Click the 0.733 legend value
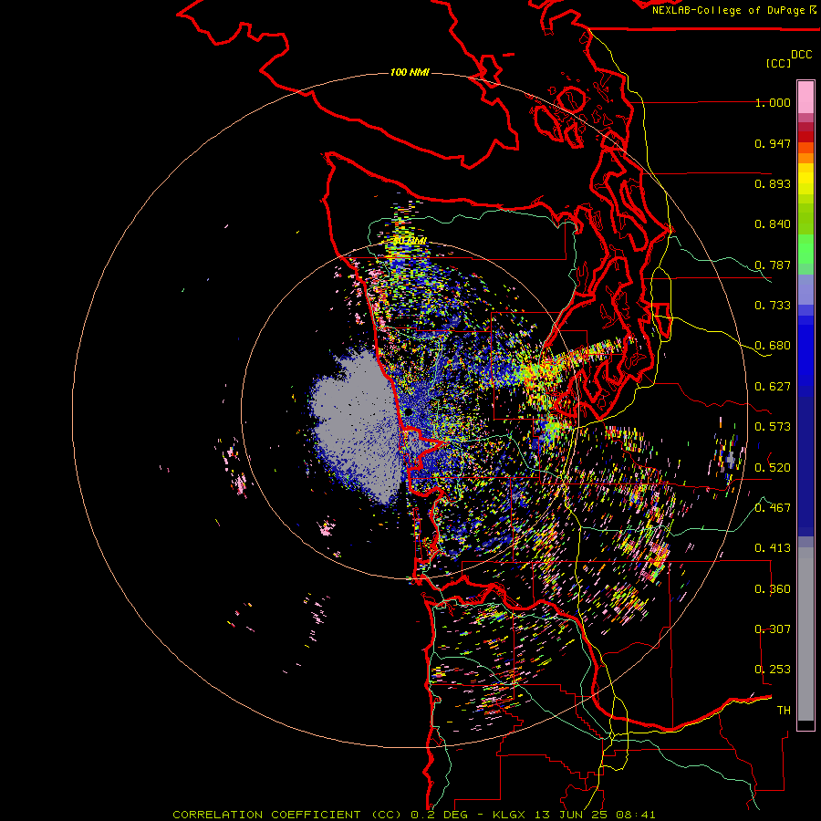 tap(773, 306)
